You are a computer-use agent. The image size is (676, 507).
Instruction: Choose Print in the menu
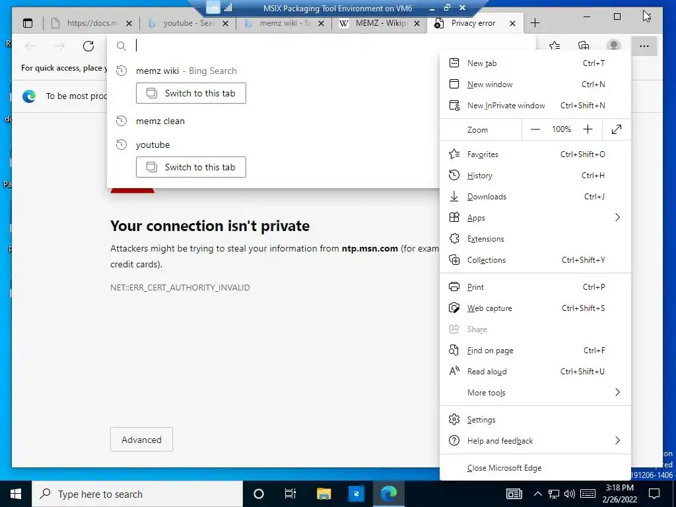(535, 287)
